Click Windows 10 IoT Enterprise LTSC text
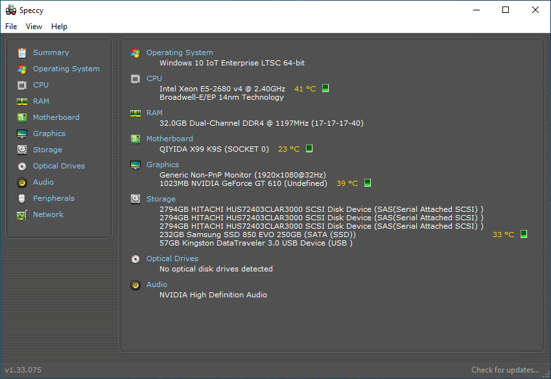The width and height of the screenshot is (551, 379). [x=232, y=63]
